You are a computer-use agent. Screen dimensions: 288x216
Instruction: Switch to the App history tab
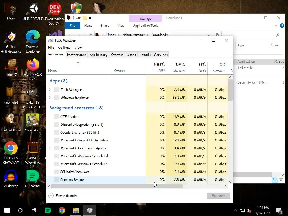tap(98, 55)
